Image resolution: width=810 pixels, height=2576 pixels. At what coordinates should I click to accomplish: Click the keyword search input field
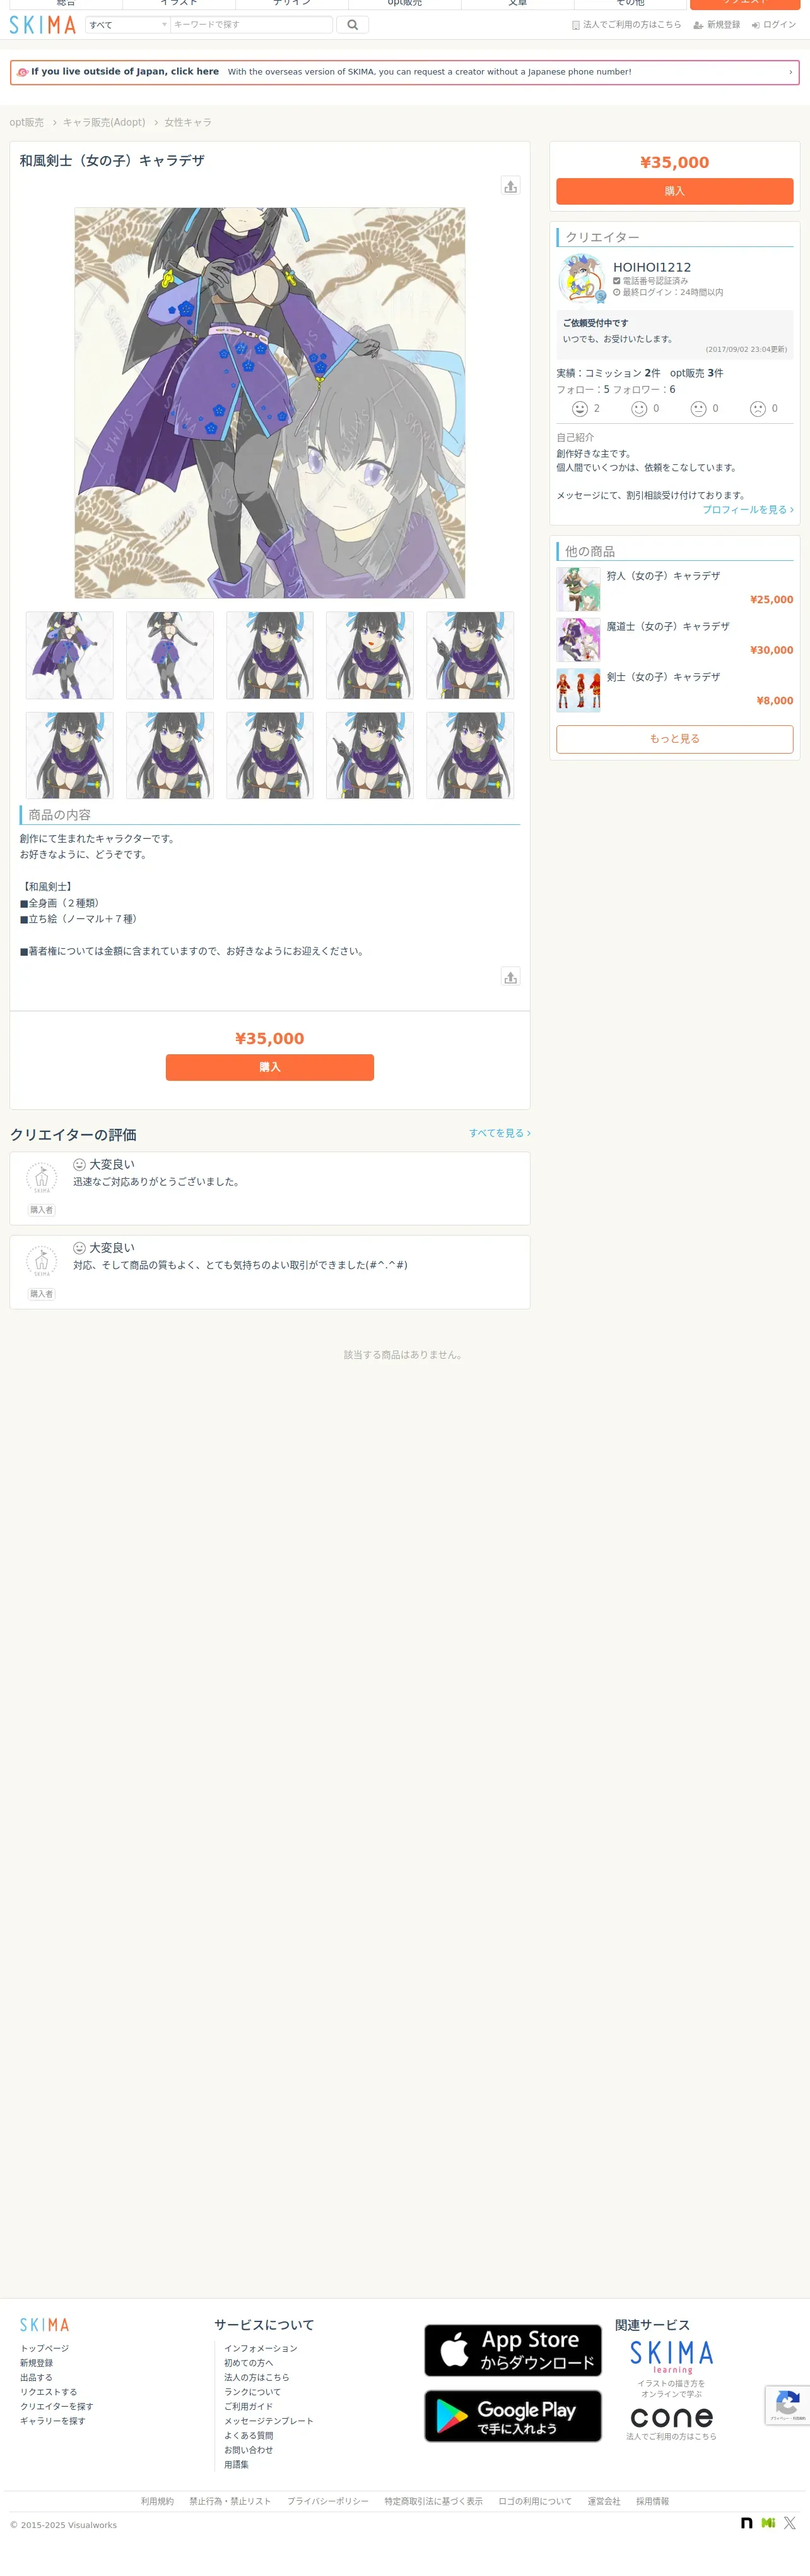252,25
